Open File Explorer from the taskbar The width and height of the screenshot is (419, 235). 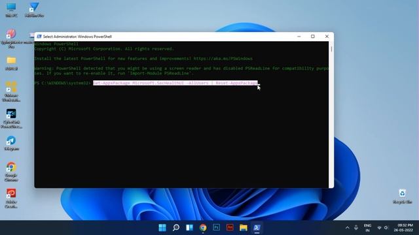[244, 228]
